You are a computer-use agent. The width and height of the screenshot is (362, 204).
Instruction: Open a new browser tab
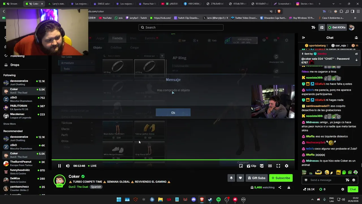click(320, 4)
